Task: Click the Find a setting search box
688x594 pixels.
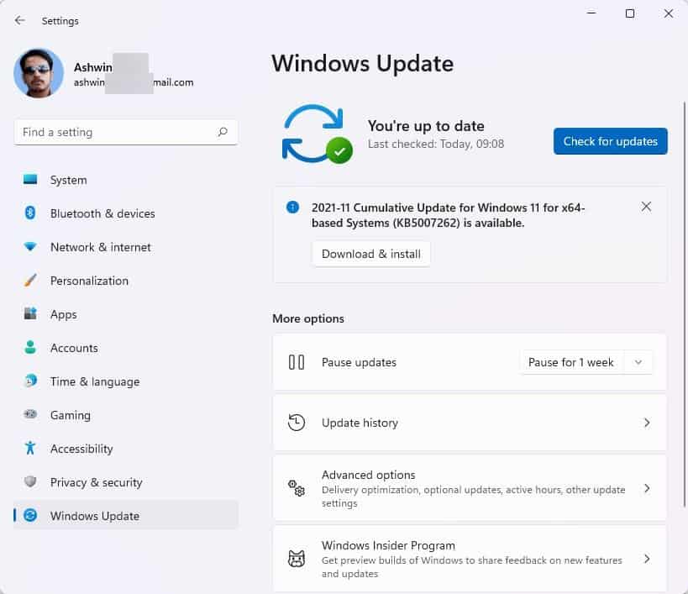Action: (x=126, y=132)
